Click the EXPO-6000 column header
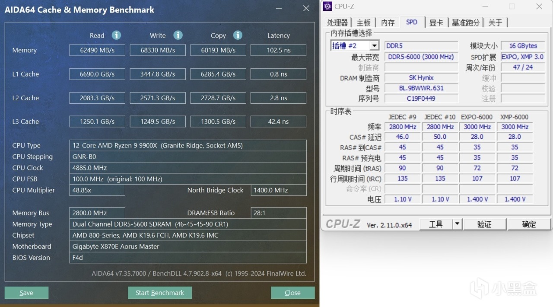This screenshot has height=307, width=553. point(477,117)
